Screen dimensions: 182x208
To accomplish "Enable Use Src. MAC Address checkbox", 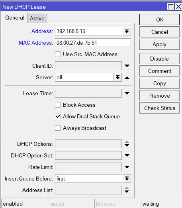I will click(x=58, y=54).
